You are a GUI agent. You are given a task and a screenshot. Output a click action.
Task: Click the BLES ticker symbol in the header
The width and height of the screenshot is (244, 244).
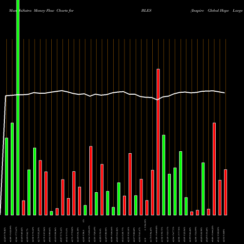146,11
